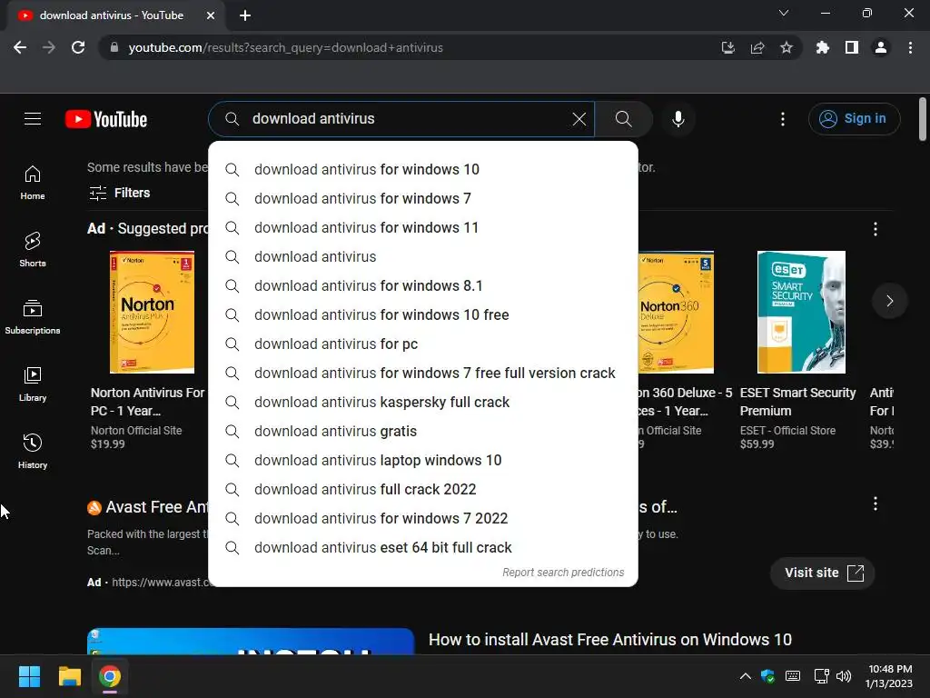930x698 pixels.
Task: Click Report search predictions link
Action: (563, 573)
